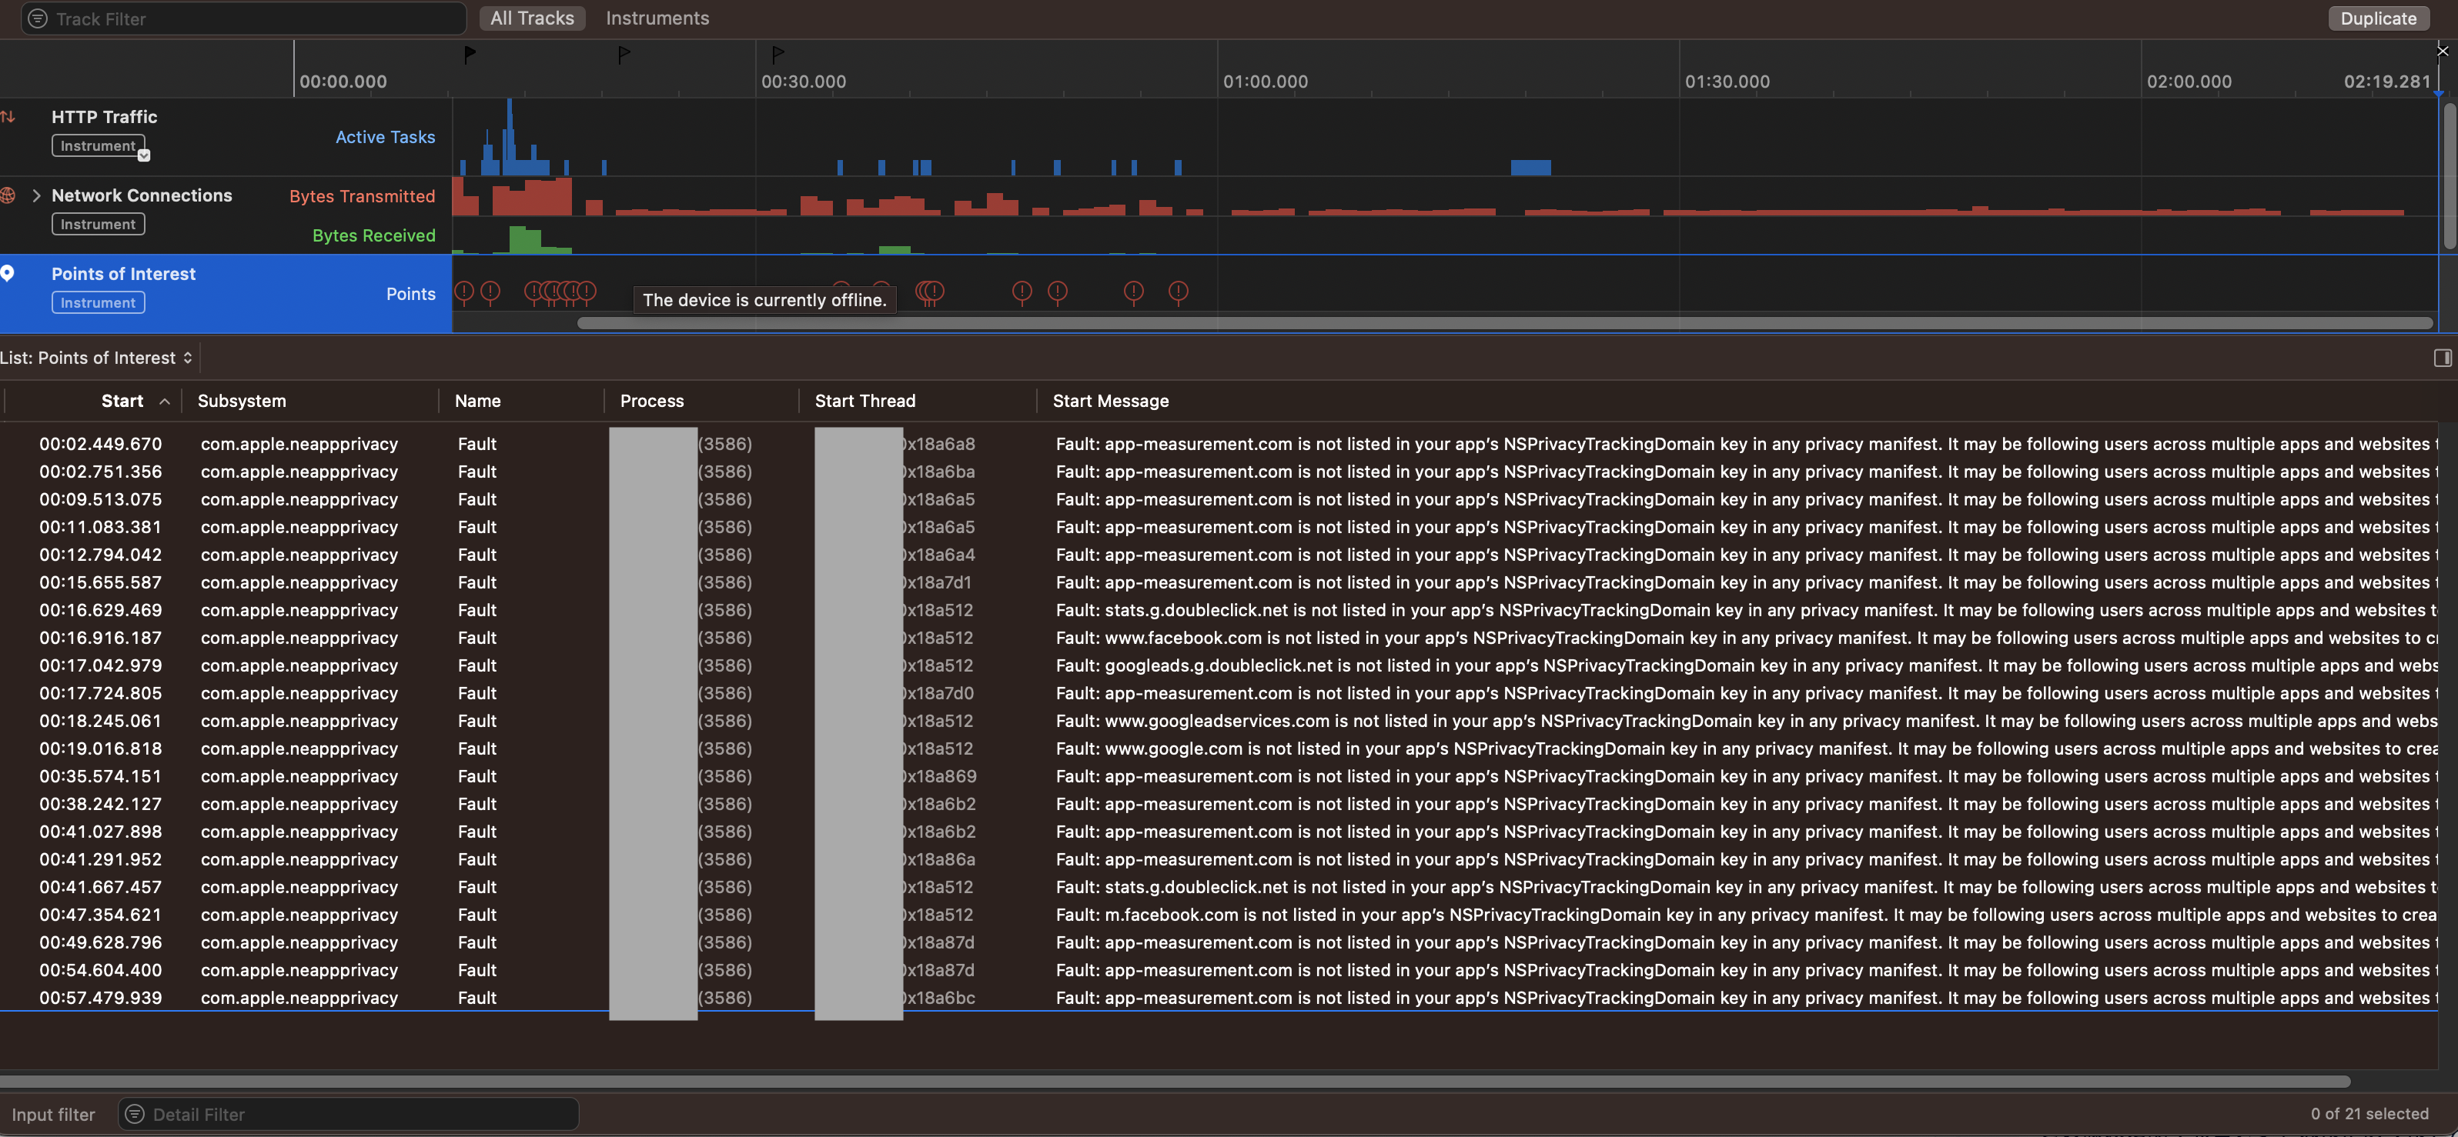This screenshot has height=1137, width=2458.
Task: Click the Points of Interest Instrument badge
Action: (99, 302)
